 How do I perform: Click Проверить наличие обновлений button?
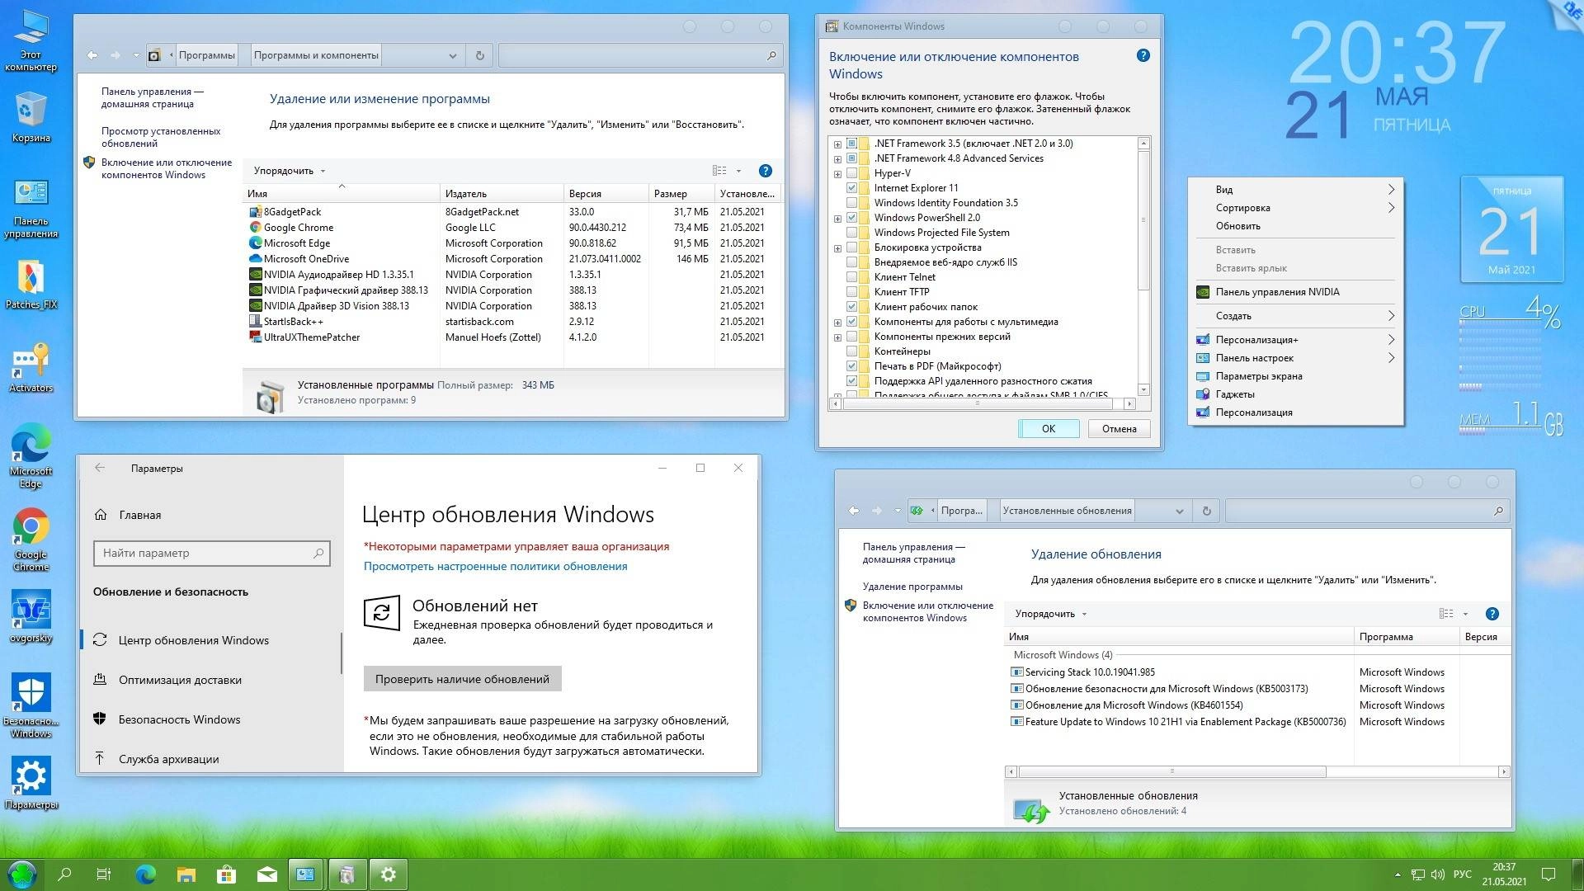tap(462, 679)
